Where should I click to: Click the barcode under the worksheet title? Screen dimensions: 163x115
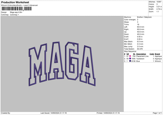pyautogui.click(x=17, y=9)
